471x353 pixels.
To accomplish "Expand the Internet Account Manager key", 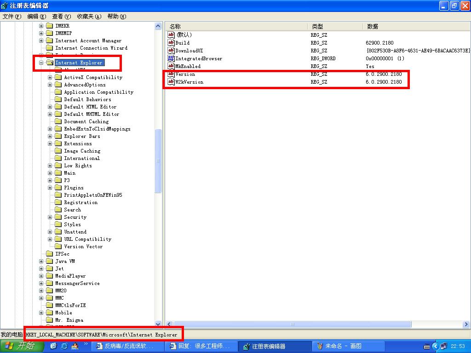I will (41, 40).
